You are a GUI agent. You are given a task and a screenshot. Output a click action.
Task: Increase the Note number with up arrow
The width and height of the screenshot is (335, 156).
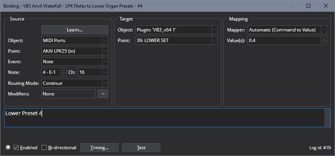click(63, 70)
